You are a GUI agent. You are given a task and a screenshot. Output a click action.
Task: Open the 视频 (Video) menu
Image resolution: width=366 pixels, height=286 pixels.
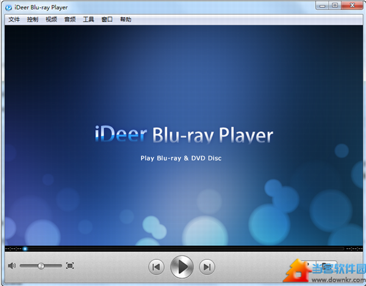pyautogui.click(x=51, y=20)
